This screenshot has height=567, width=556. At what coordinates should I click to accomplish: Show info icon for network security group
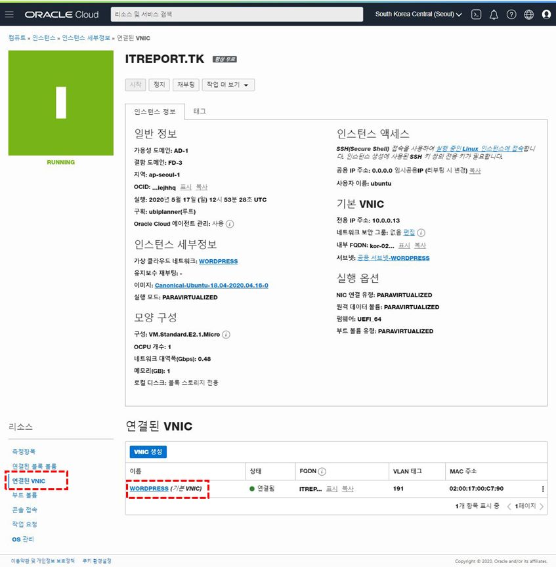coord(421,232)
